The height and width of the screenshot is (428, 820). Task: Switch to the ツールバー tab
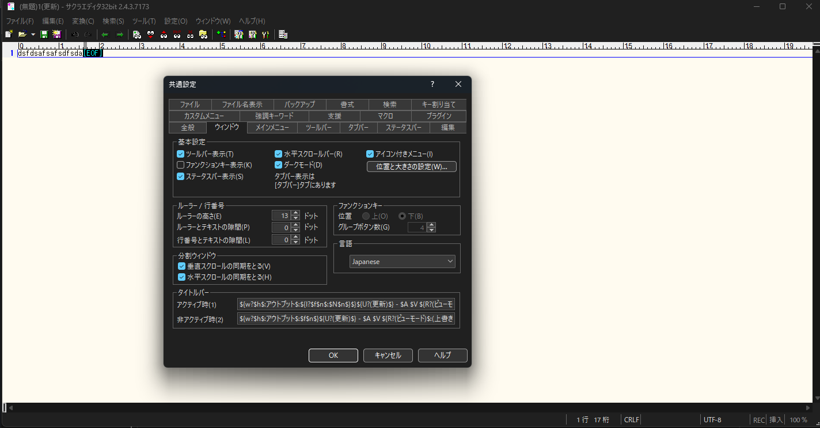coord(318,128)
